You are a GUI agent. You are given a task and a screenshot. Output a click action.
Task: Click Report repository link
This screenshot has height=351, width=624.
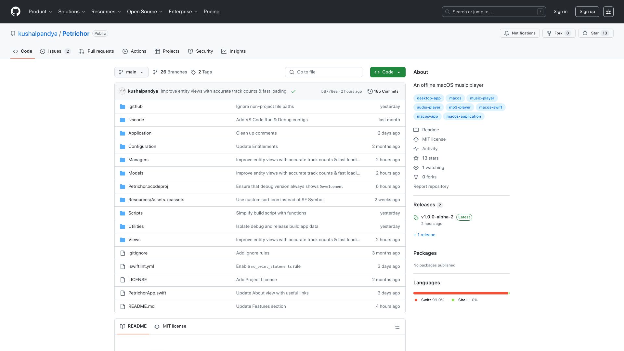pyautogui.click(x=431, y=187)
